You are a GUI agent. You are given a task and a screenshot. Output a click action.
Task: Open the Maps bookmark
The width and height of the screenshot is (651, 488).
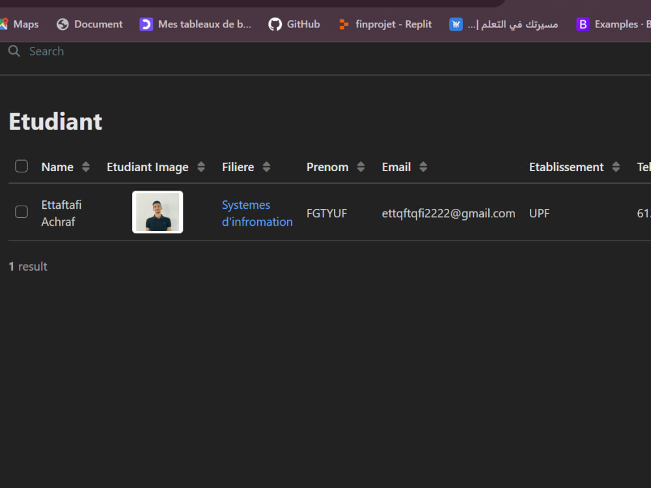(19, 24)
